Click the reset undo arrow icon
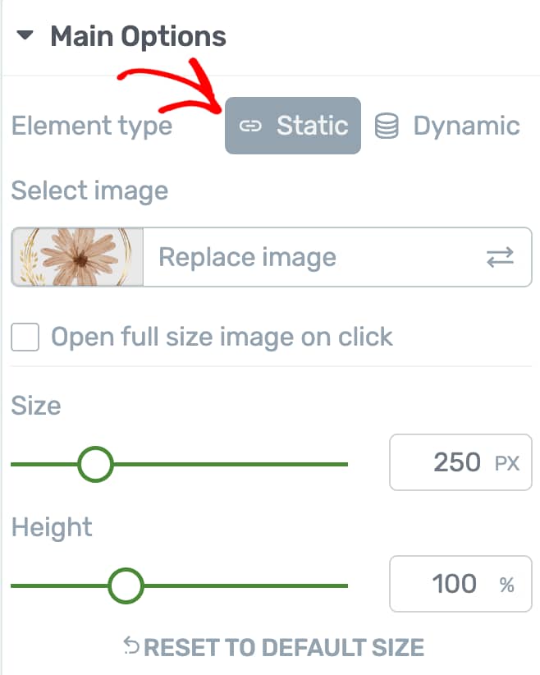 [130, 645]
